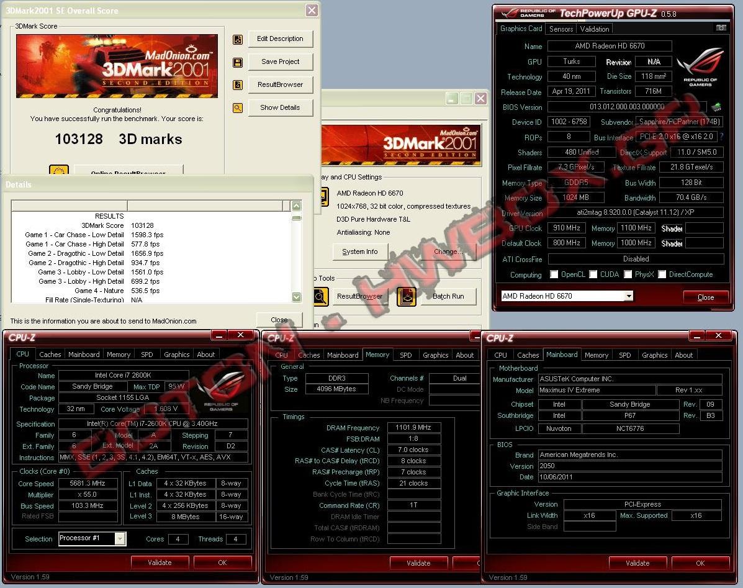Screen dimensions: 743x588
Task: Open the Mainboard tab in the left CPU-Z window
Action: pos(84,355)
